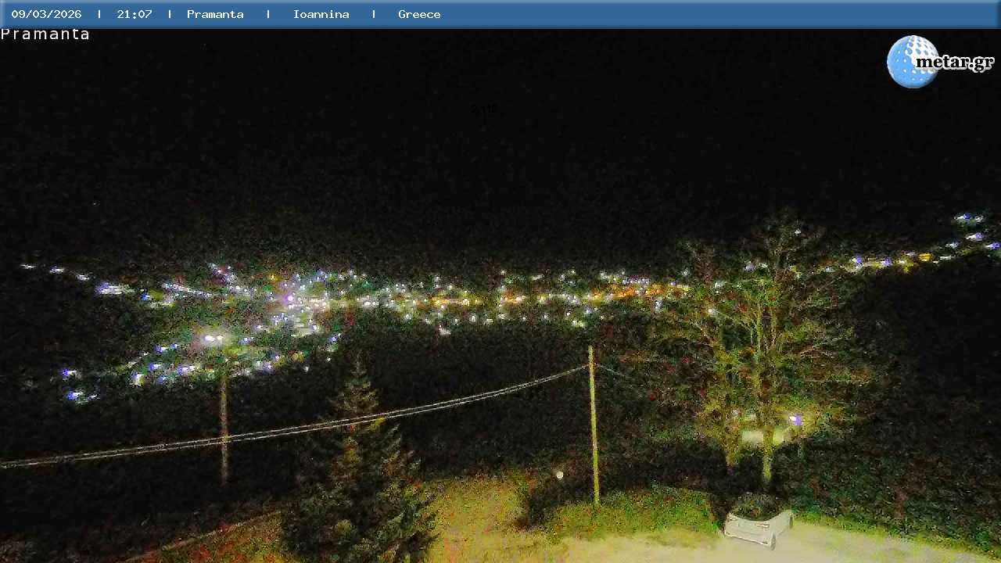Select the date 09/03/2026 in header
The height and width of the screenshot is (563, 1001).
(46, 14)
